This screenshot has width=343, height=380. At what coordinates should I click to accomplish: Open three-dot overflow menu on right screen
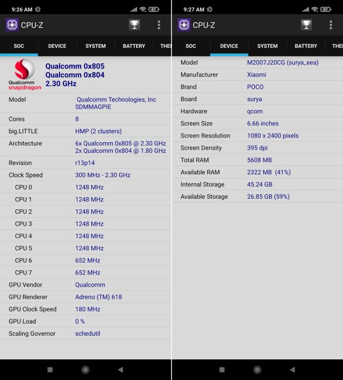(x=331, y=25)
